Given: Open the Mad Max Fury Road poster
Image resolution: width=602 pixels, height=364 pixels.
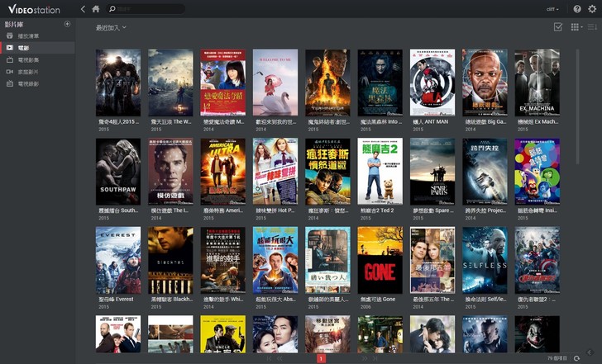Looking at the screenshot, I should [327, 172].
